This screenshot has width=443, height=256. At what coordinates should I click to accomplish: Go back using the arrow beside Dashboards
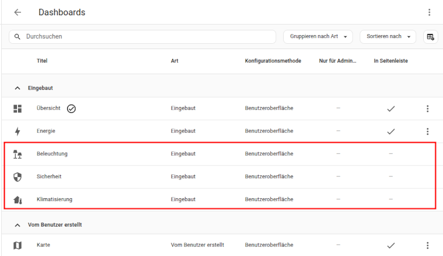pyautogui.click(x=18, y=12)
